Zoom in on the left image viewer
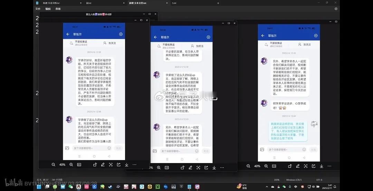Viewport: 373px width, 191px height. [x=71, y=165]
